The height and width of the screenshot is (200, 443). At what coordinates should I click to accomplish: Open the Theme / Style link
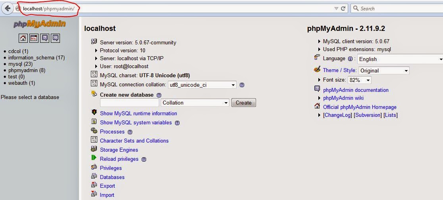[340, 70]
